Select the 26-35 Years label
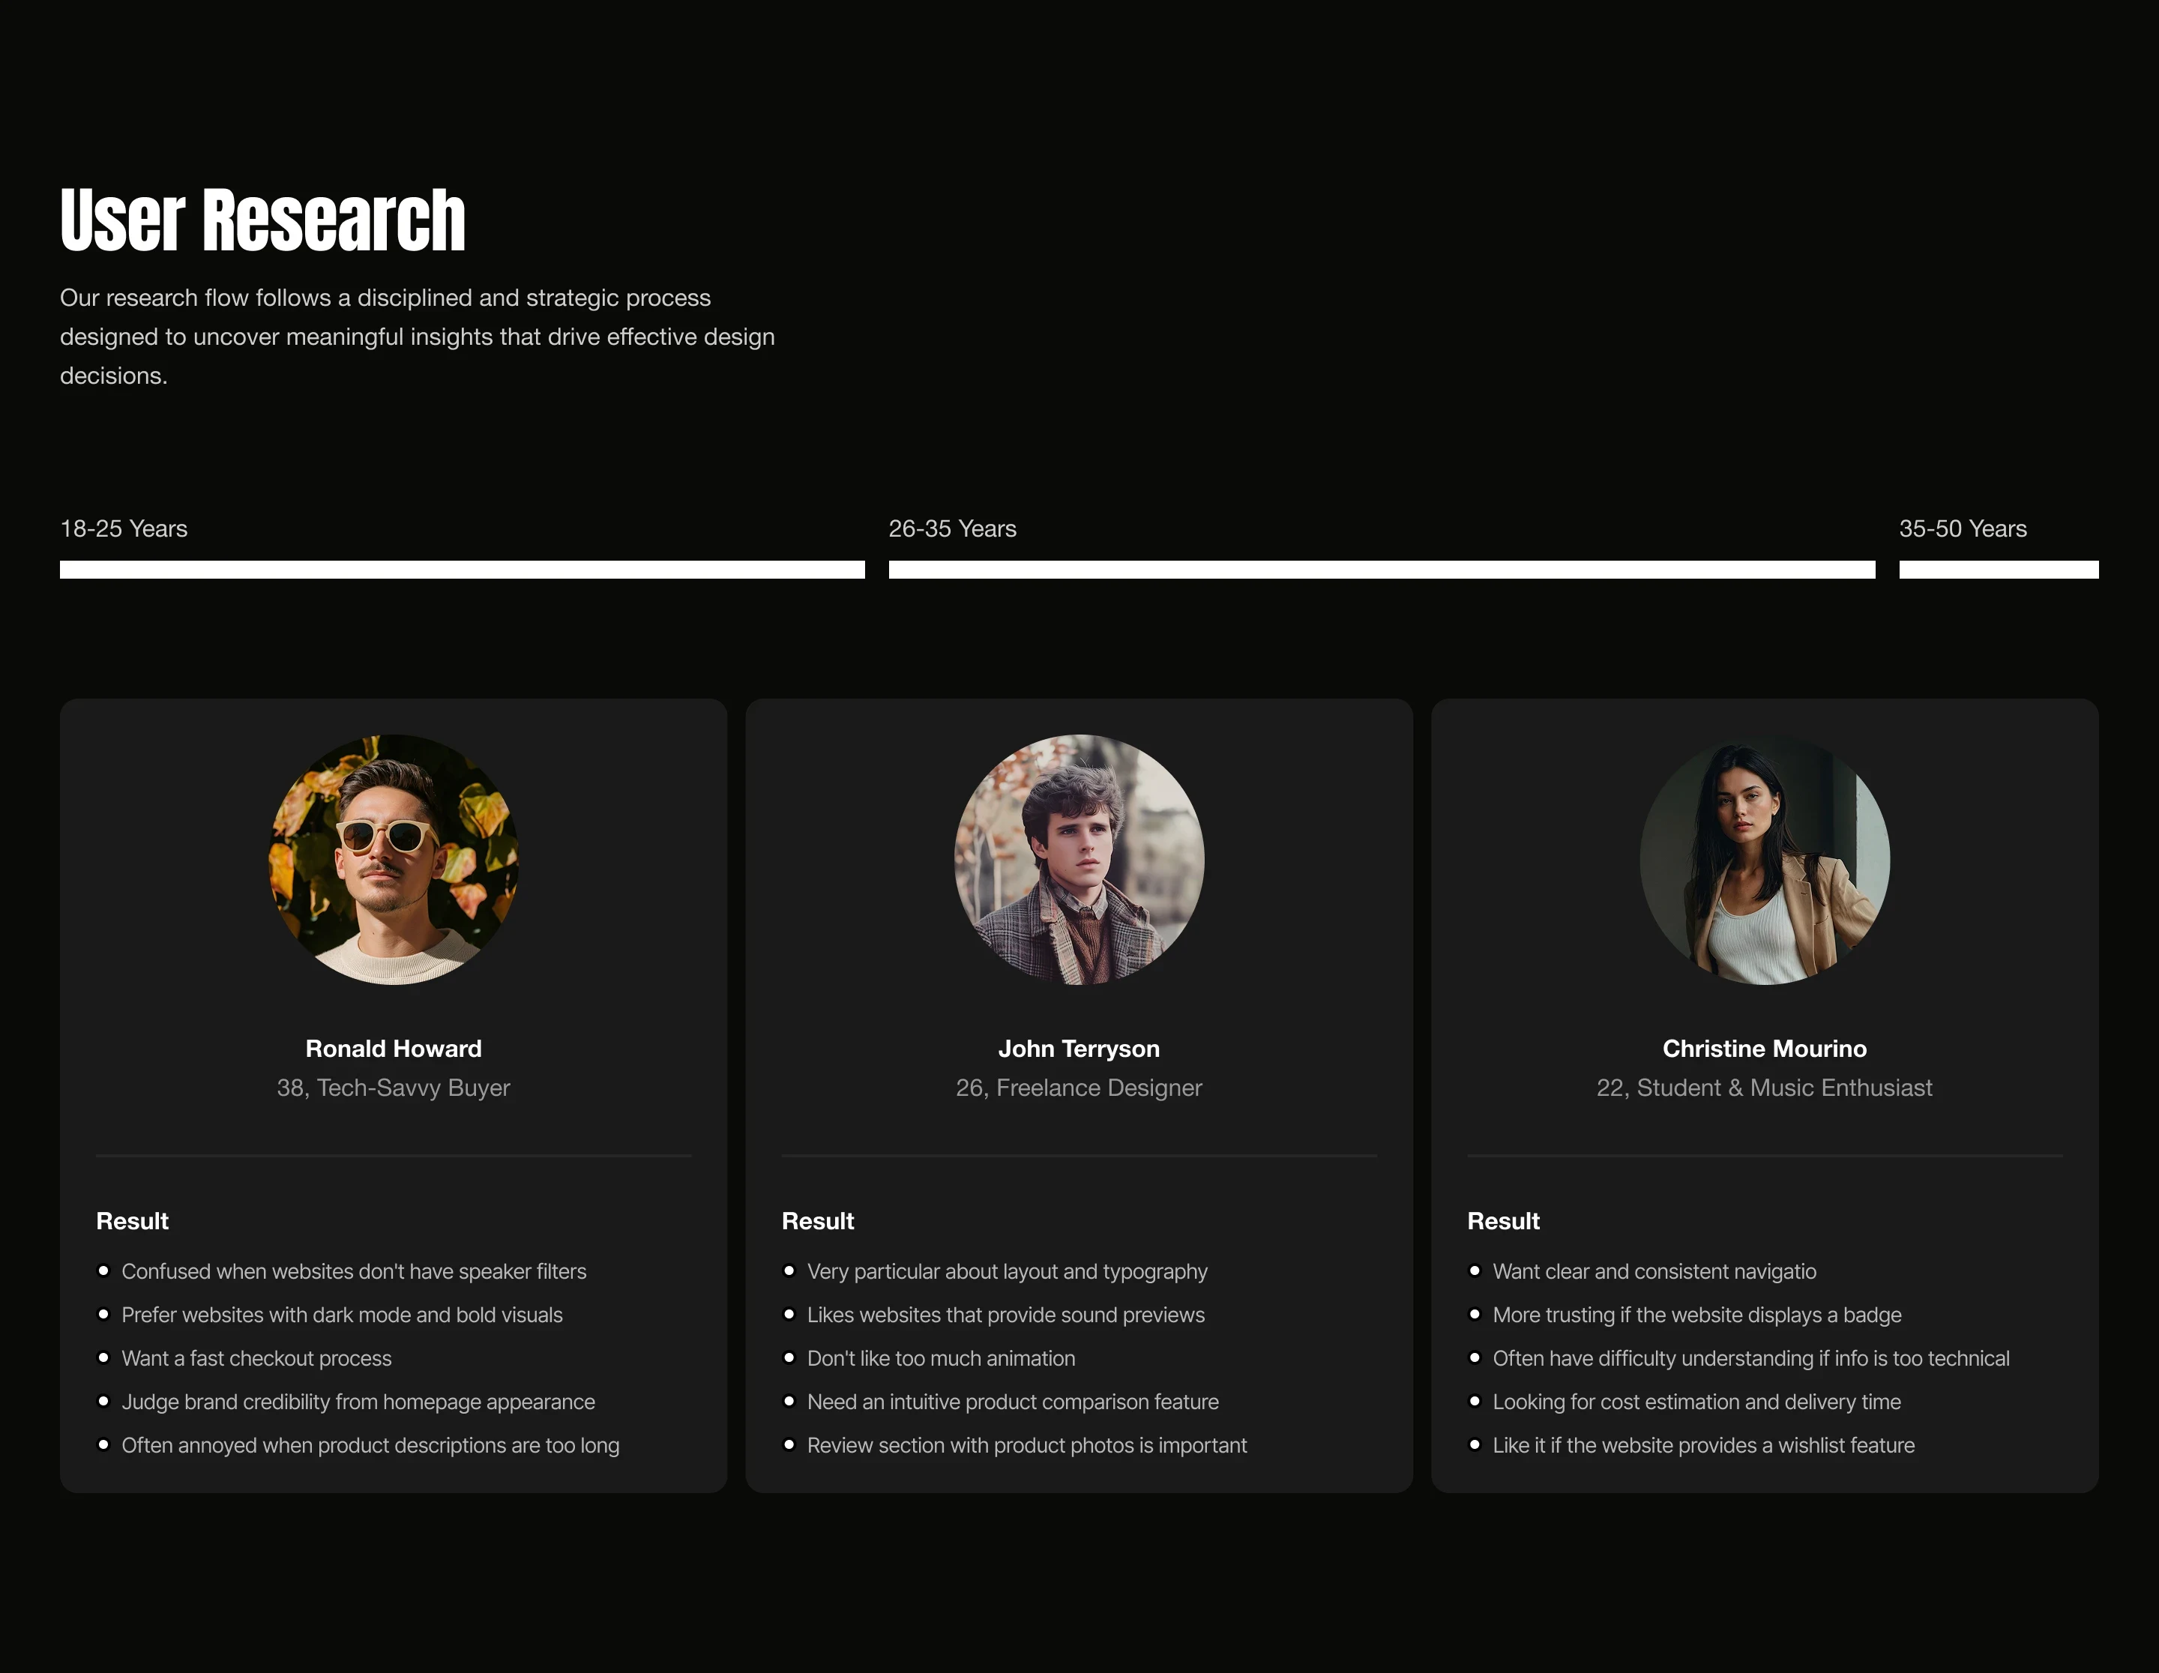2159x1673 pixels. 952,528
